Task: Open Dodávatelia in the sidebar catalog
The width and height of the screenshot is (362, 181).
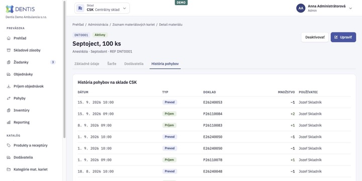Action: 31,157
